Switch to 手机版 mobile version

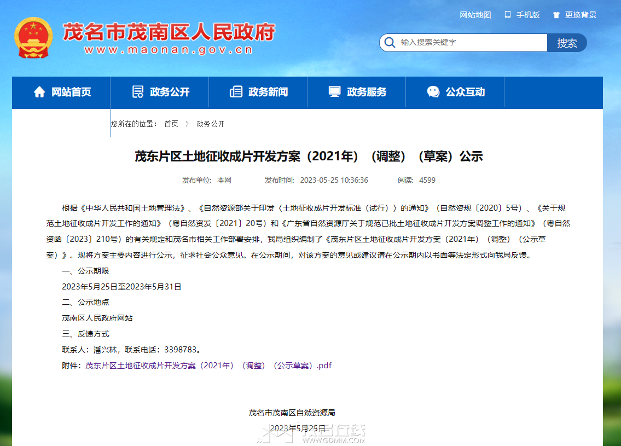point(528,15)
